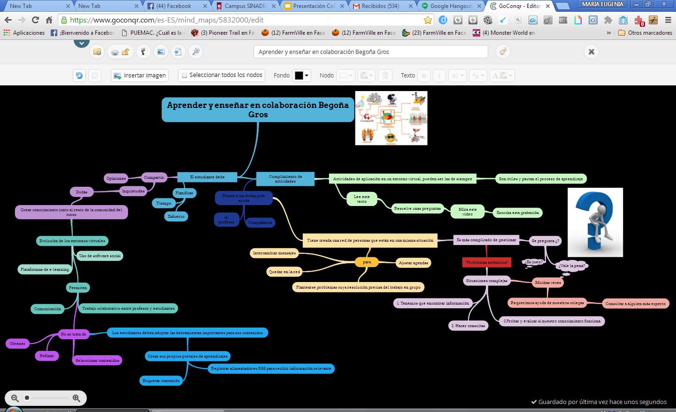Image resolution: width=676 pixels, height=412 pixels.
Task: Click the tag icon beside the title field
Action: [503, 52]
